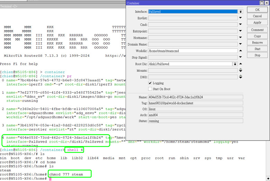The image size is (270, 181).
Task: Click the Cancel button
Action: pyautogui.click(x=257, y=16)
